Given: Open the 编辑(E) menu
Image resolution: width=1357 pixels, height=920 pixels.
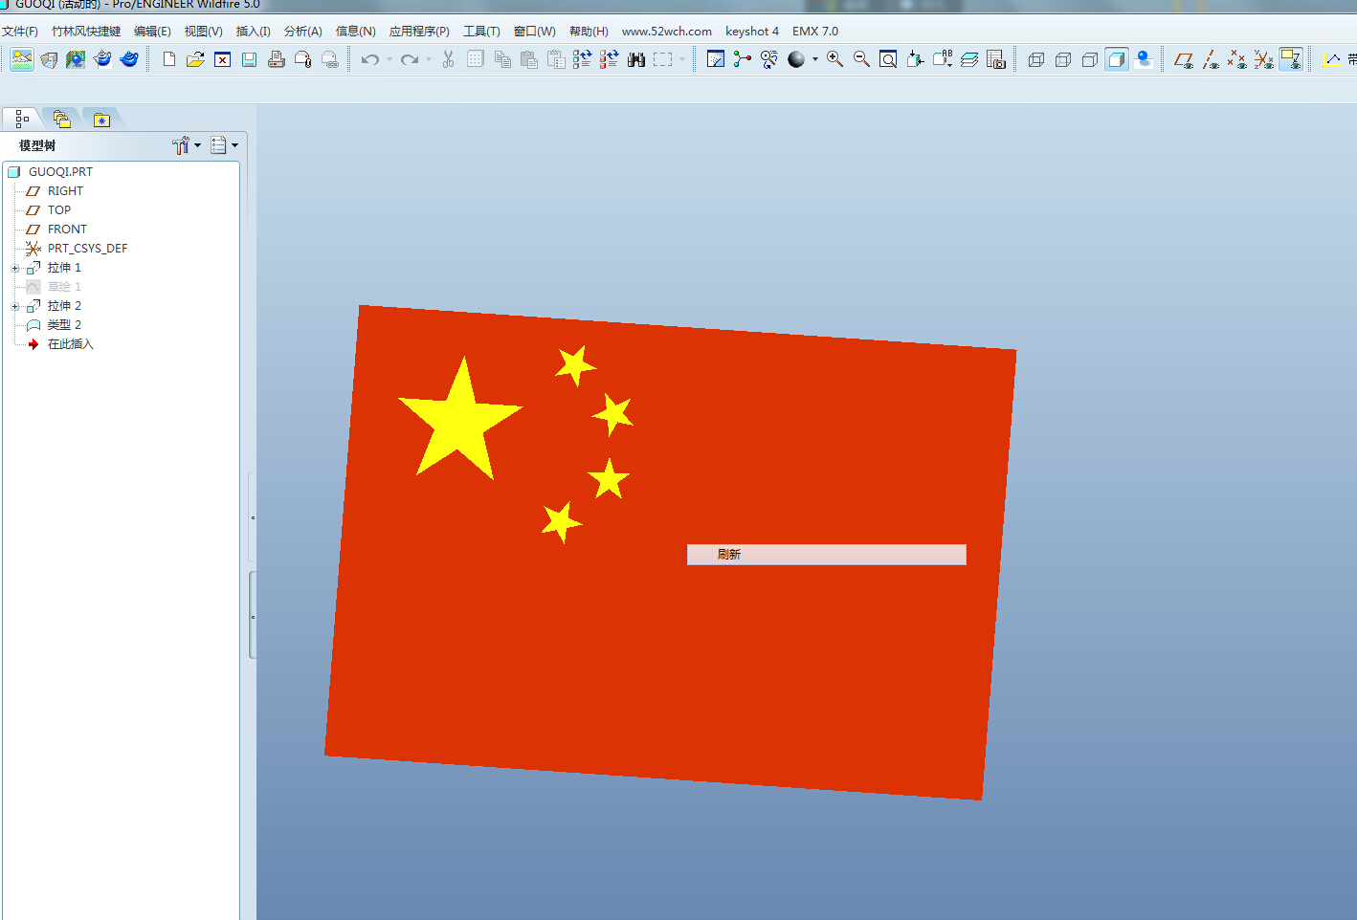Looking at the screenshot, I should tap(152, 32).
